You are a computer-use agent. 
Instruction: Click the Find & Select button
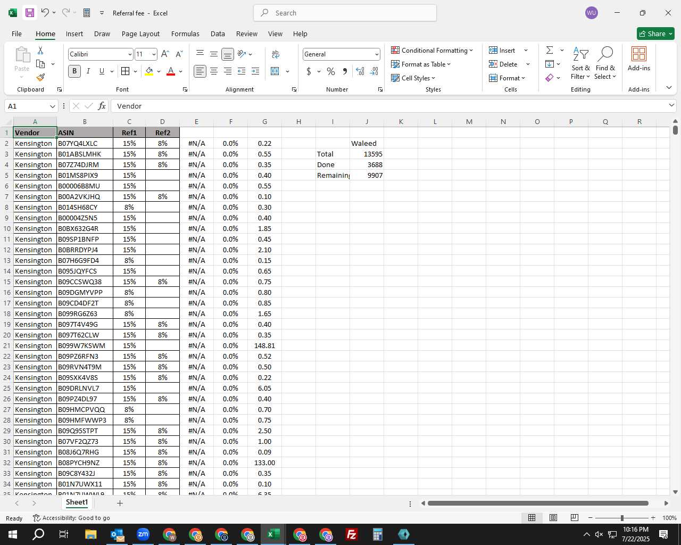coord(605,63)
